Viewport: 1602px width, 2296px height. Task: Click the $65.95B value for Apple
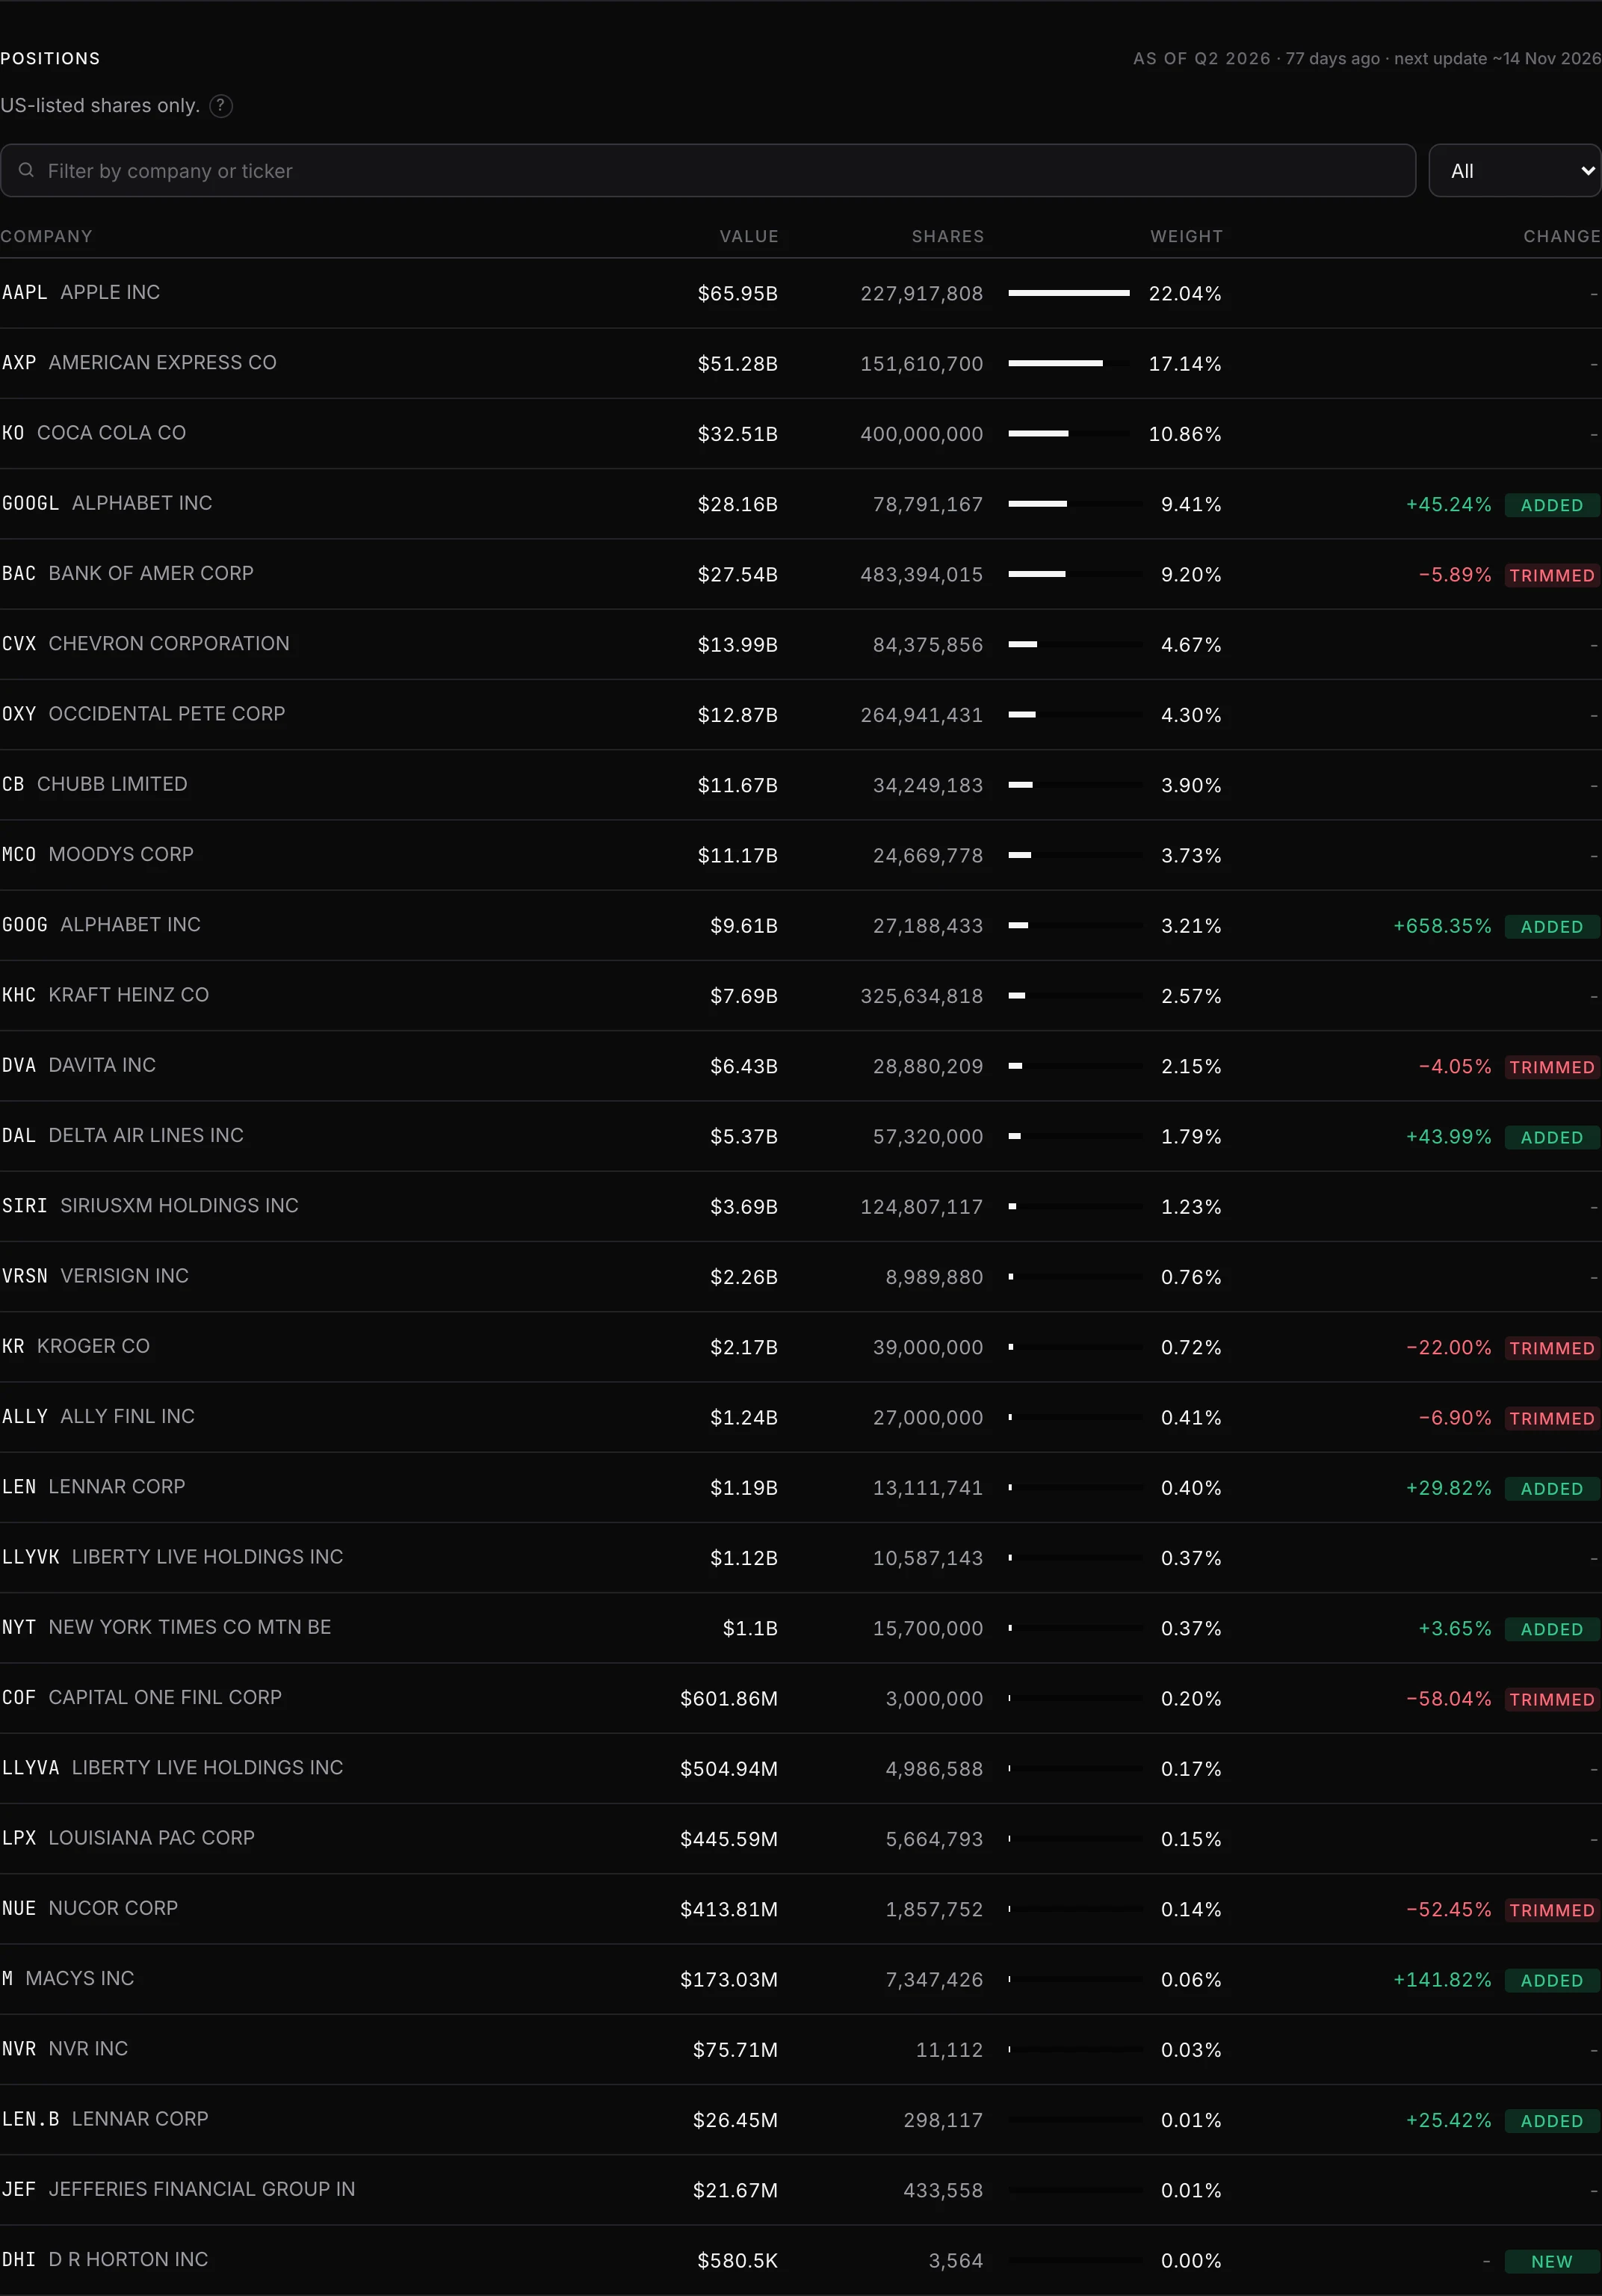[x=738, y=294]
